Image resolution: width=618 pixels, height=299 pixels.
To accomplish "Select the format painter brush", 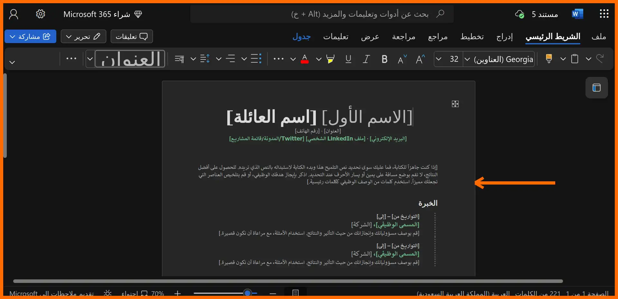I will tap(549, 59).
